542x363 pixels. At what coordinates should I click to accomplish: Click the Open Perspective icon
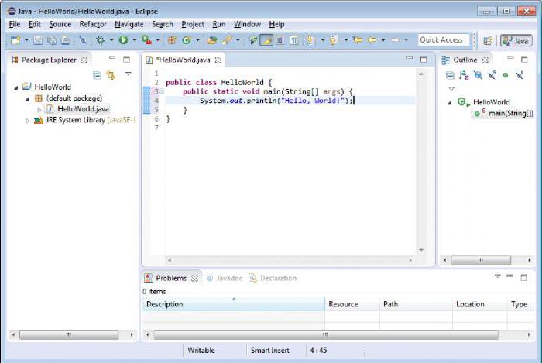tap(488, 40)
